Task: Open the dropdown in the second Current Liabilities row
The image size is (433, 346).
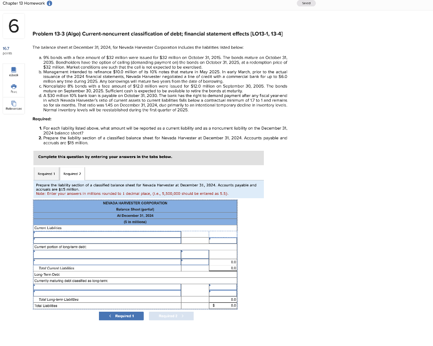Action: 106,240
